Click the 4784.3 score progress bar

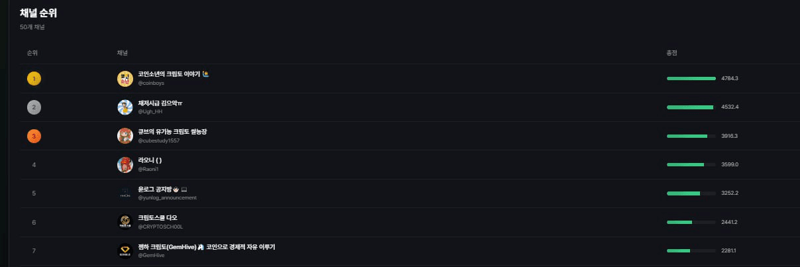pyautogui.click(x=691, y=79)
